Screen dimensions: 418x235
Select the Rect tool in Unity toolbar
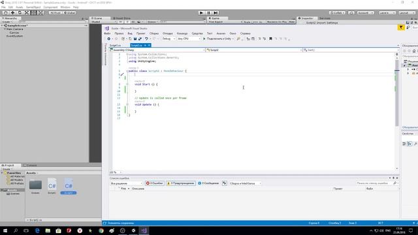click(33, 13)
